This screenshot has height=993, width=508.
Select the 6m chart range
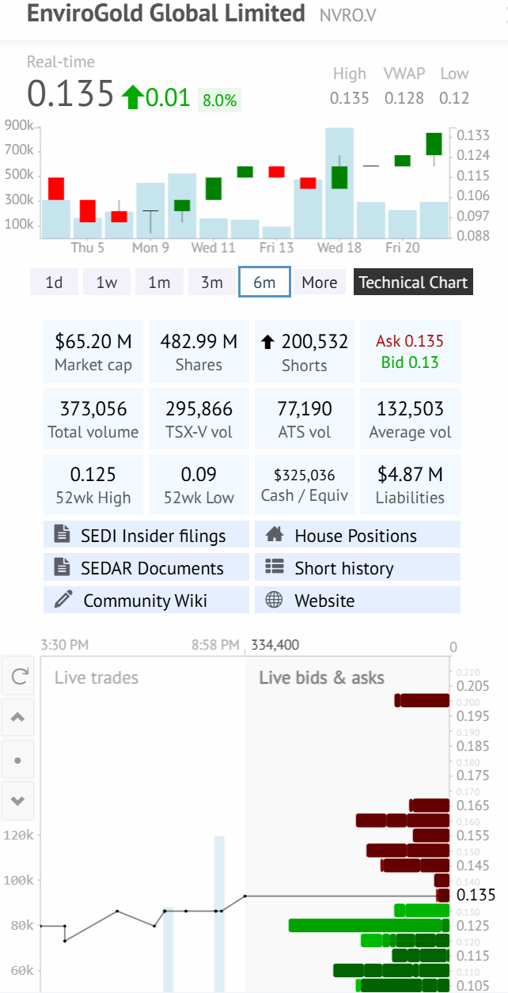[x=264, y=282]
